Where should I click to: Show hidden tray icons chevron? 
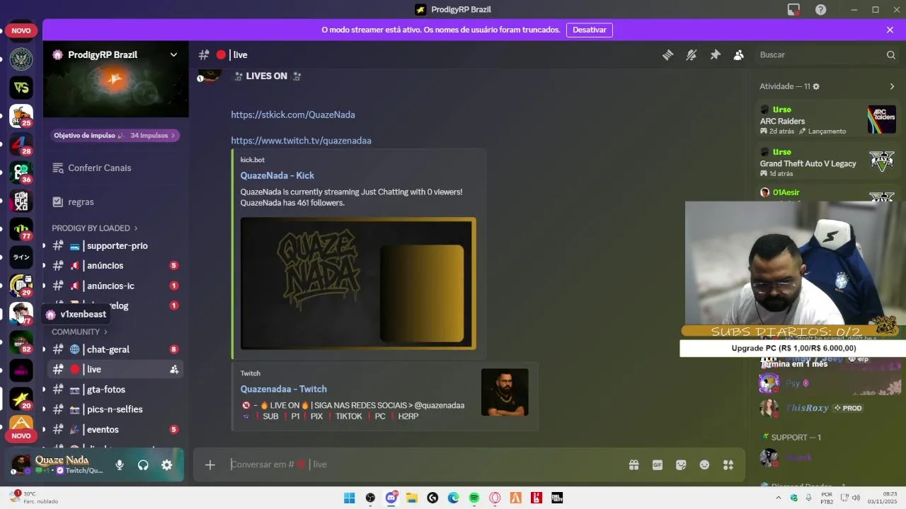(779, 498)
